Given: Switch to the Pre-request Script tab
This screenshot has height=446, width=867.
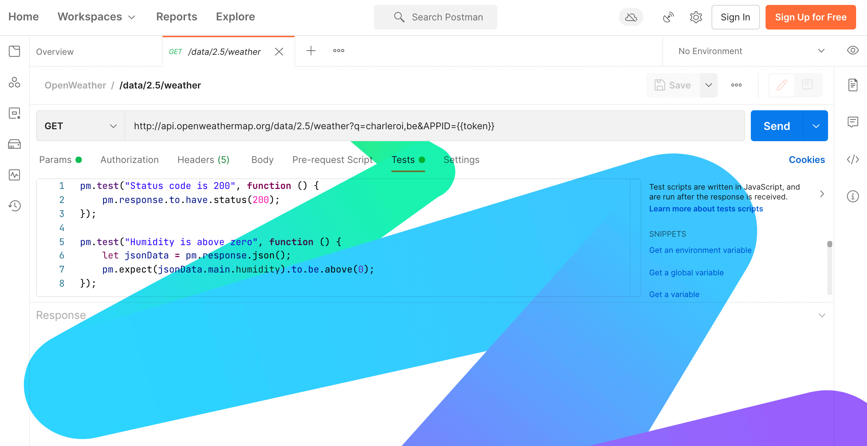Looking at the screenshot, I should pyautogui.click(x=331, y=159).
